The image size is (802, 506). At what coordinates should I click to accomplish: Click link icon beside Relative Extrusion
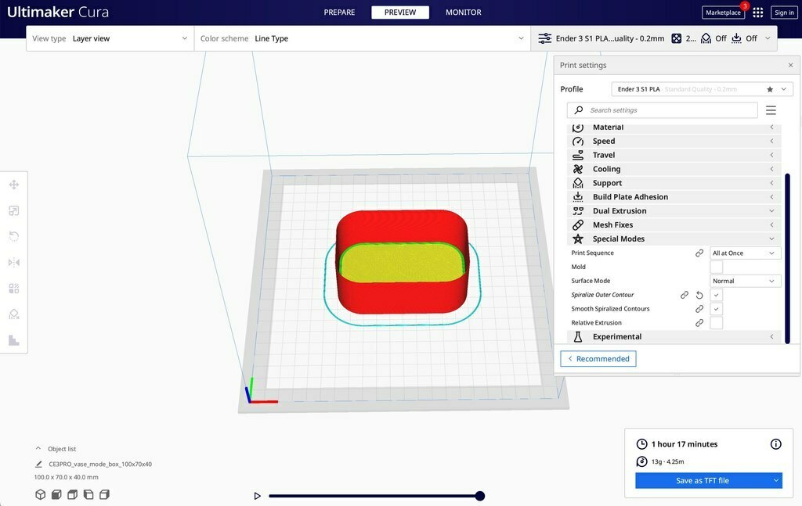pyautogui.click(x=699, y=323)
